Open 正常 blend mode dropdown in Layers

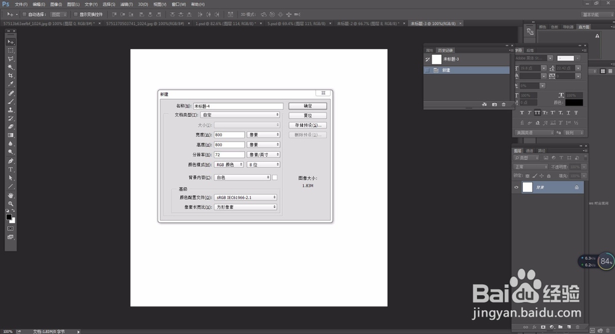click(530, 167)
